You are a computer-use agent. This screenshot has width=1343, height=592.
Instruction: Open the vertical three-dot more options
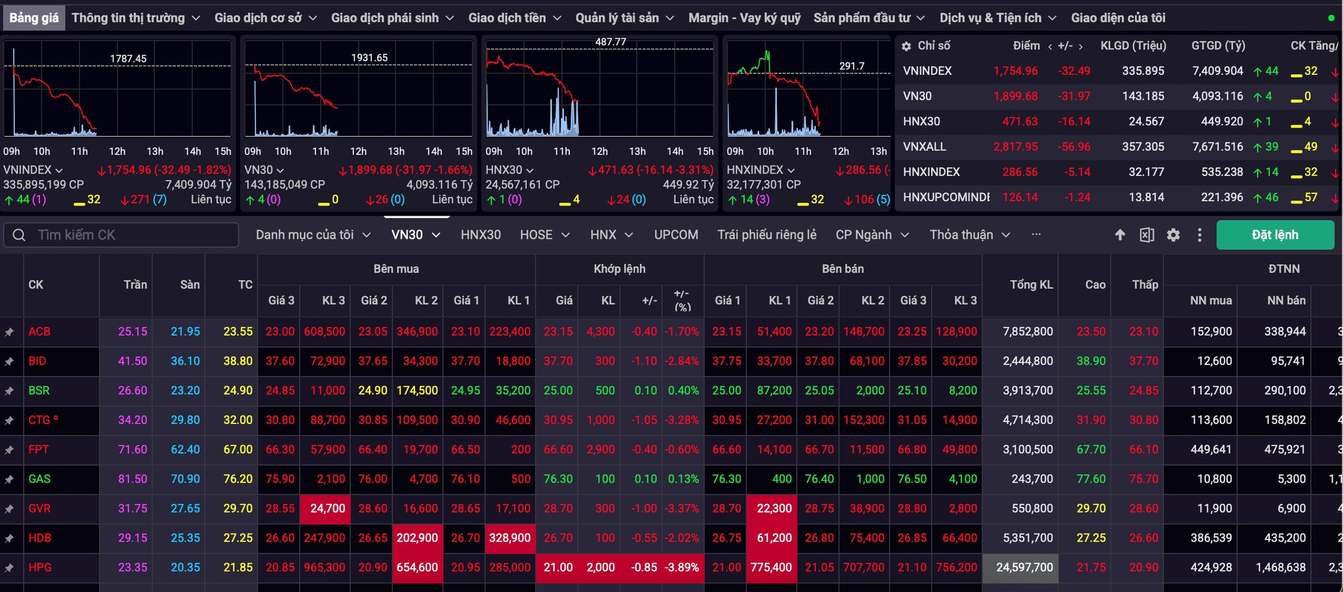(1199, 235)
